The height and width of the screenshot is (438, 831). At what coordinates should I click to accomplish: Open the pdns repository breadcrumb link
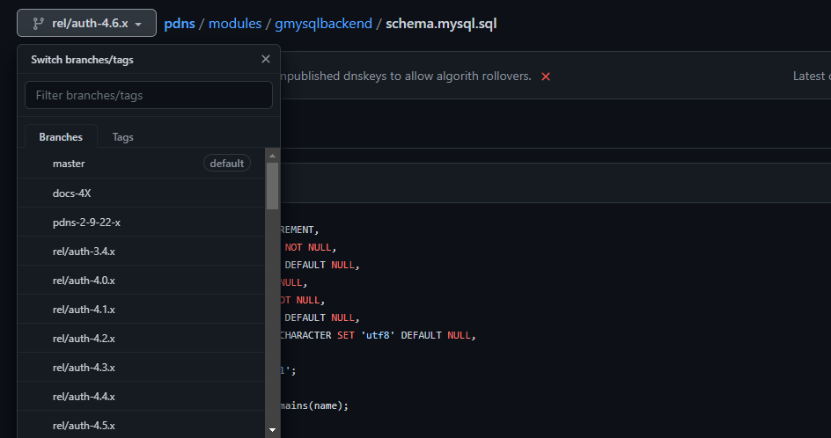180,24
